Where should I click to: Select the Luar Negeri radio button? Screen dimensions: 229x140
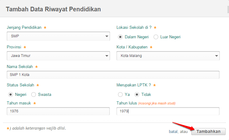click(x=156, y=37)
